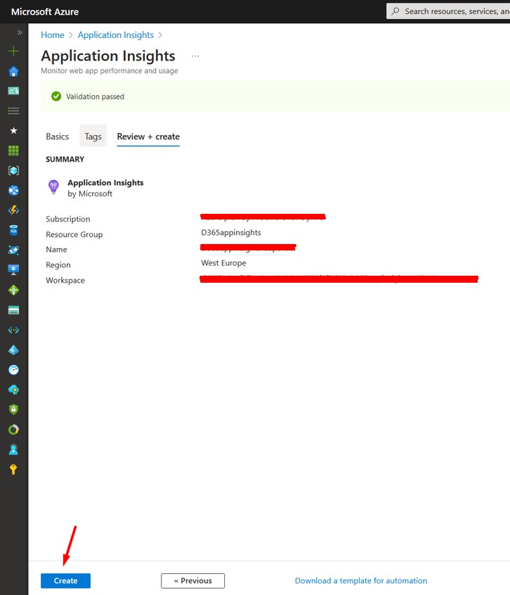Viewport: 510px width, 595px height.
Task: Open Azure Cosmos DB planet icon
Action: [x=13, y=250]
